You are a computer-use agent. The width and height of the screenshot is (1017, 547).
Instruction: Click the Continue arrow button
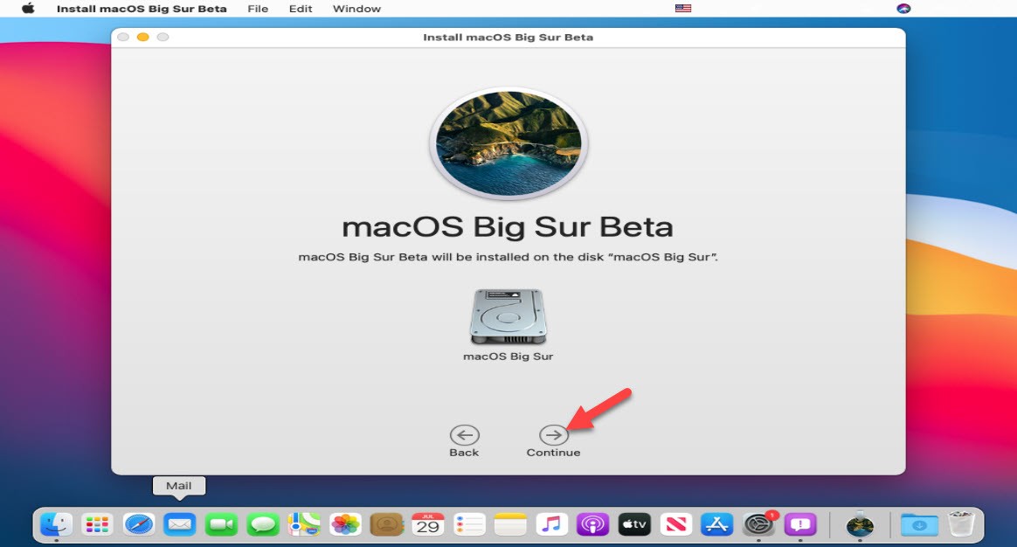pos(553,435)
